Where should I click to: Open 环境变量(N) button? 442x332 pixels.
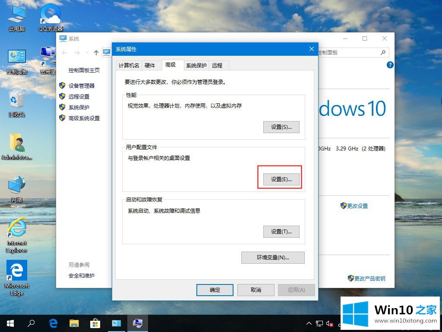(x=273, y=257)
